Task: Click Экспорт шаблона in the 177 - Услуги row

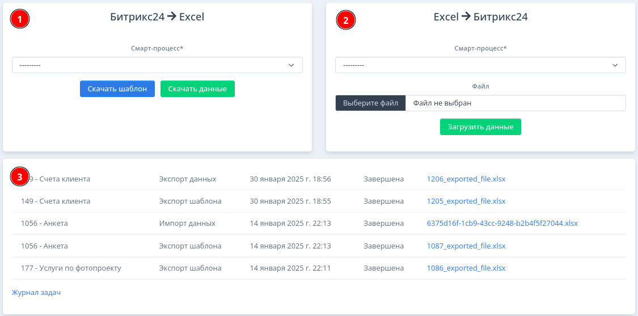Action: coord(190,268)
